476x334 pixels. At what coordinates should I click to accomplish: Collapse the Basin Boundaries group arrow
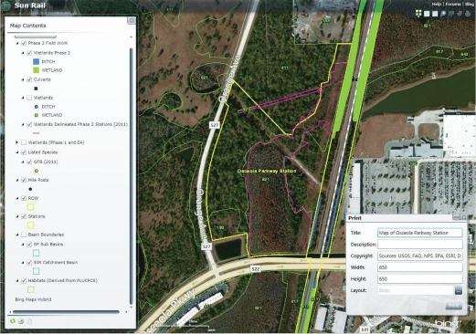(17, 235)
